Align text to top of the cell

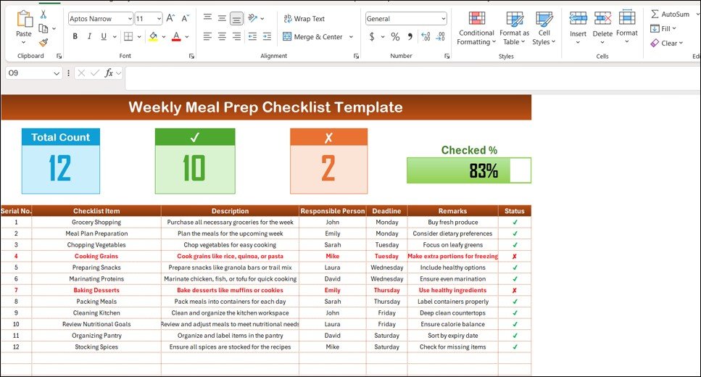(x=207, y=18)
